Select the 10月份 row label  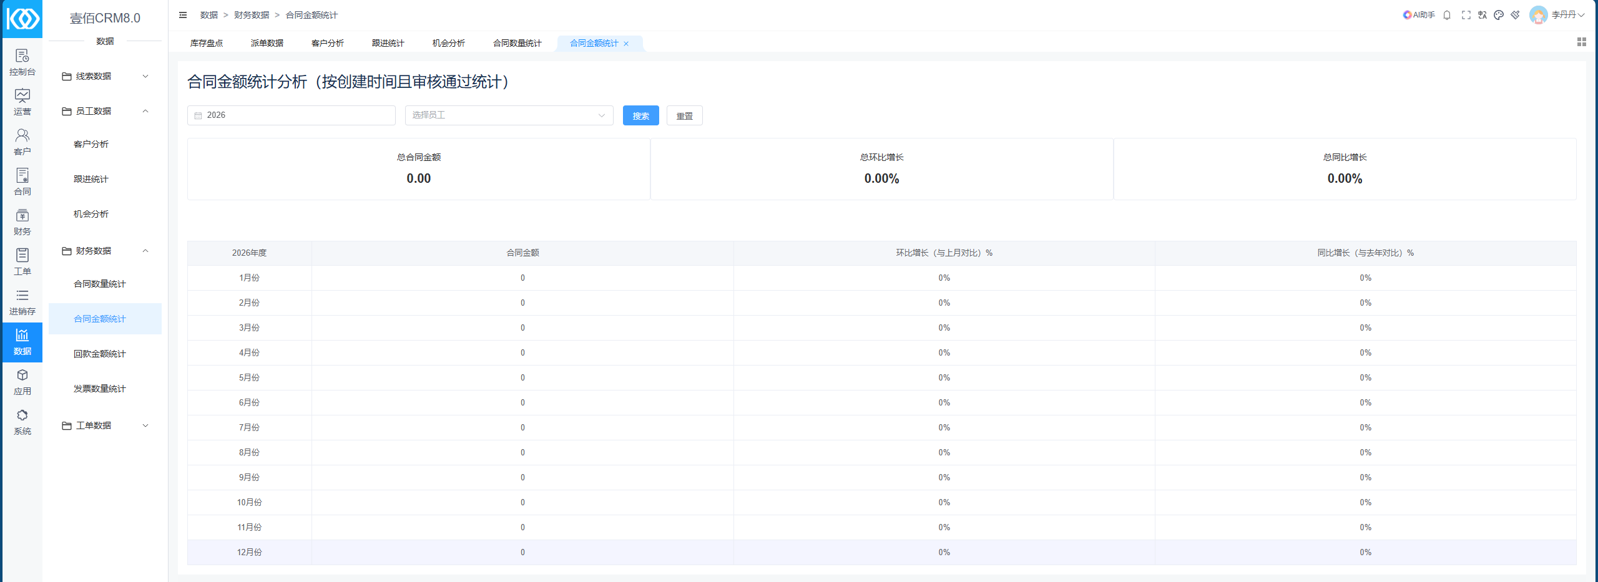249,502
